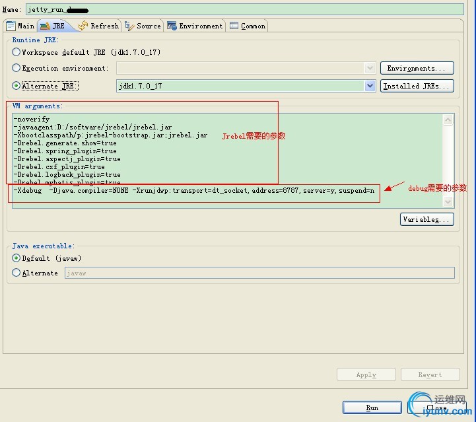Click -Drebel.logback_plugin=true line
The image size is (476, 422).
67,174
